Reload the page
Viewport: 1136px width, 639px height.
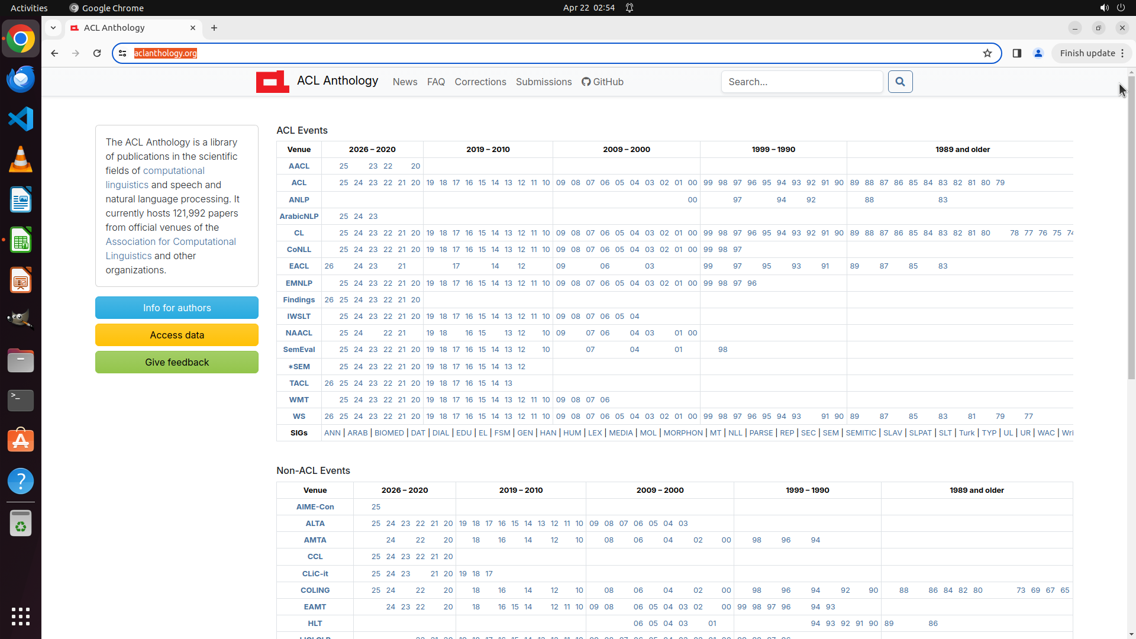[97, 53]
